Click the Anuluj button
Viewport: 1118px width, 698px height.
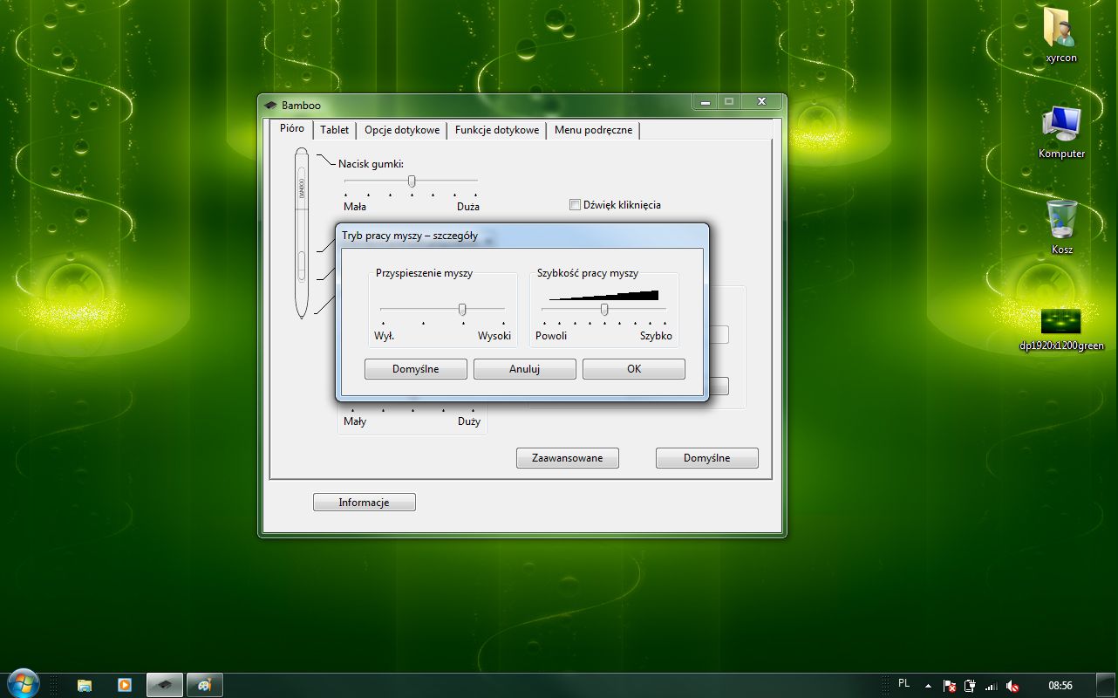[x=525, y=369]
